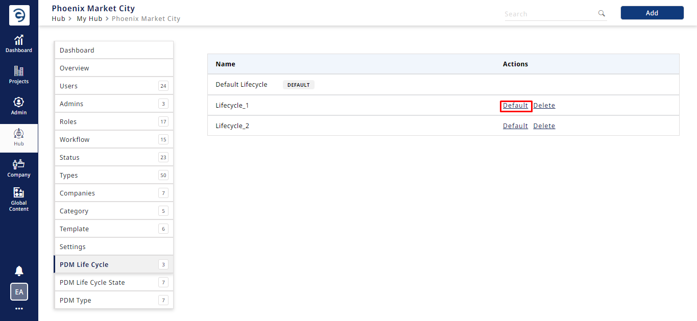
Task: Delete Lifecycle_1
Action: (544, 106)
